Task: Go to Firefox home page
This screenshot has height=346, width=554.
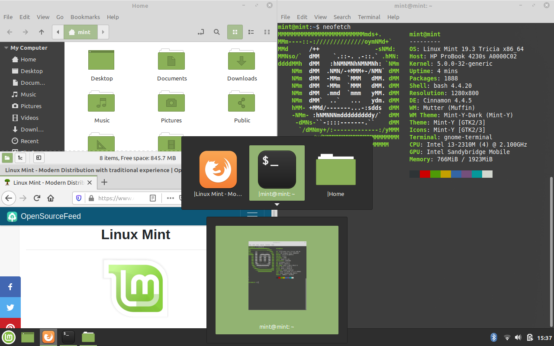Action: coord(51,198)
